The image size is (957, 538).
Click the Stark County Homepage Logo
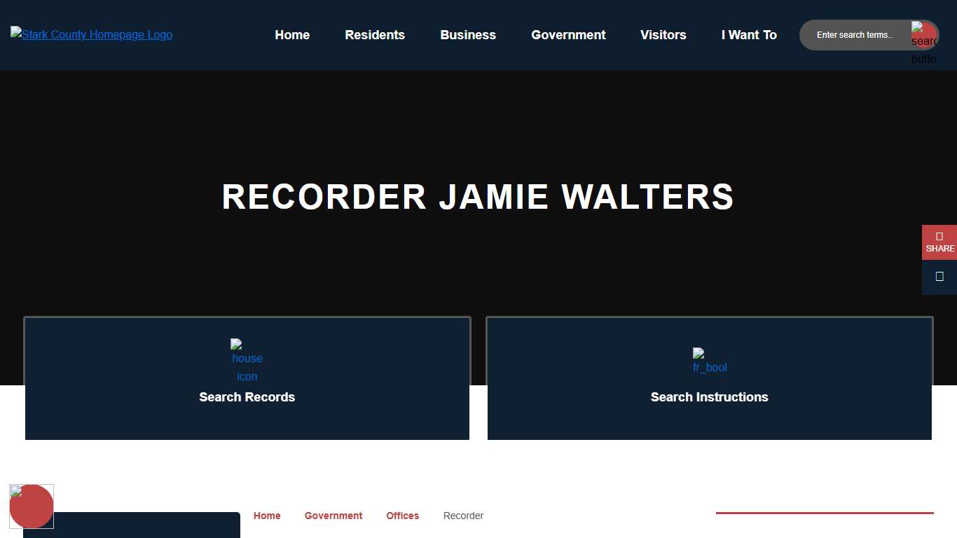click(x=91, y=34)
